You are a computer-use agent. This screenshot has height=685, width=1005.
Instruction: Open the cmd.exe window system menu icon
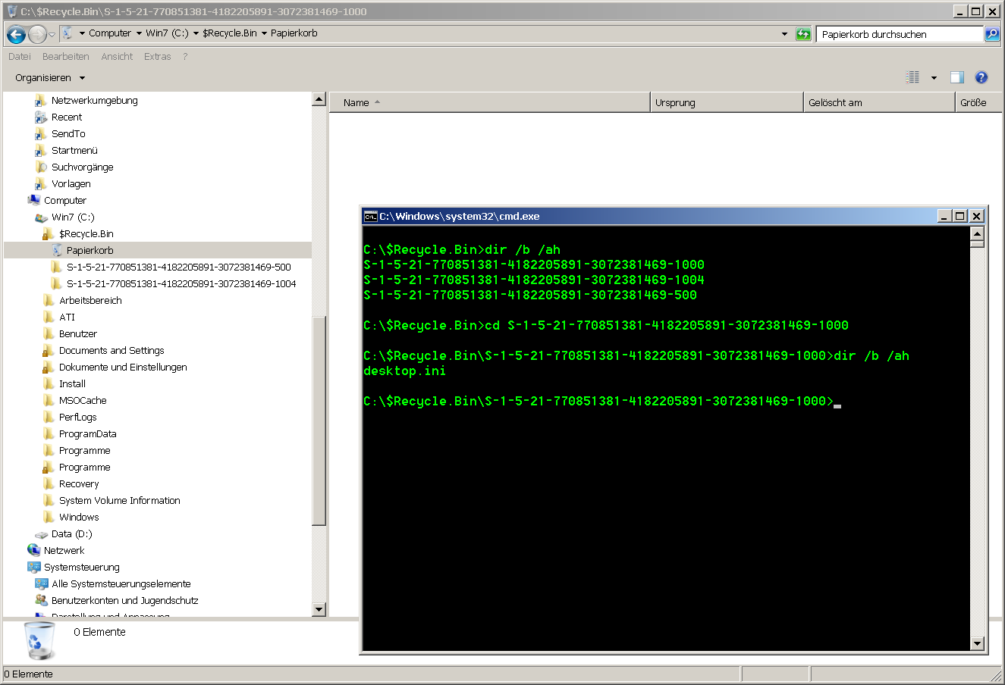pyautogui.click(x=370, y=216)
